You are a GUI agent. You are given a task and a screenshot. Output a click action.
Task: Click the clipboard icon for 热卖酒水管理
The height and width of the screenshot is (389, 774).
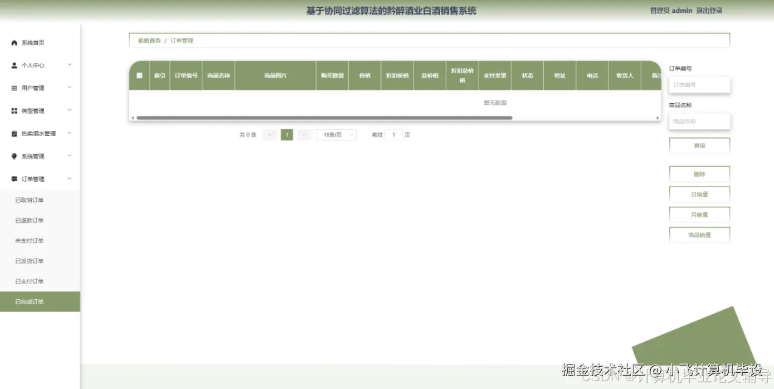click(14, 134)
